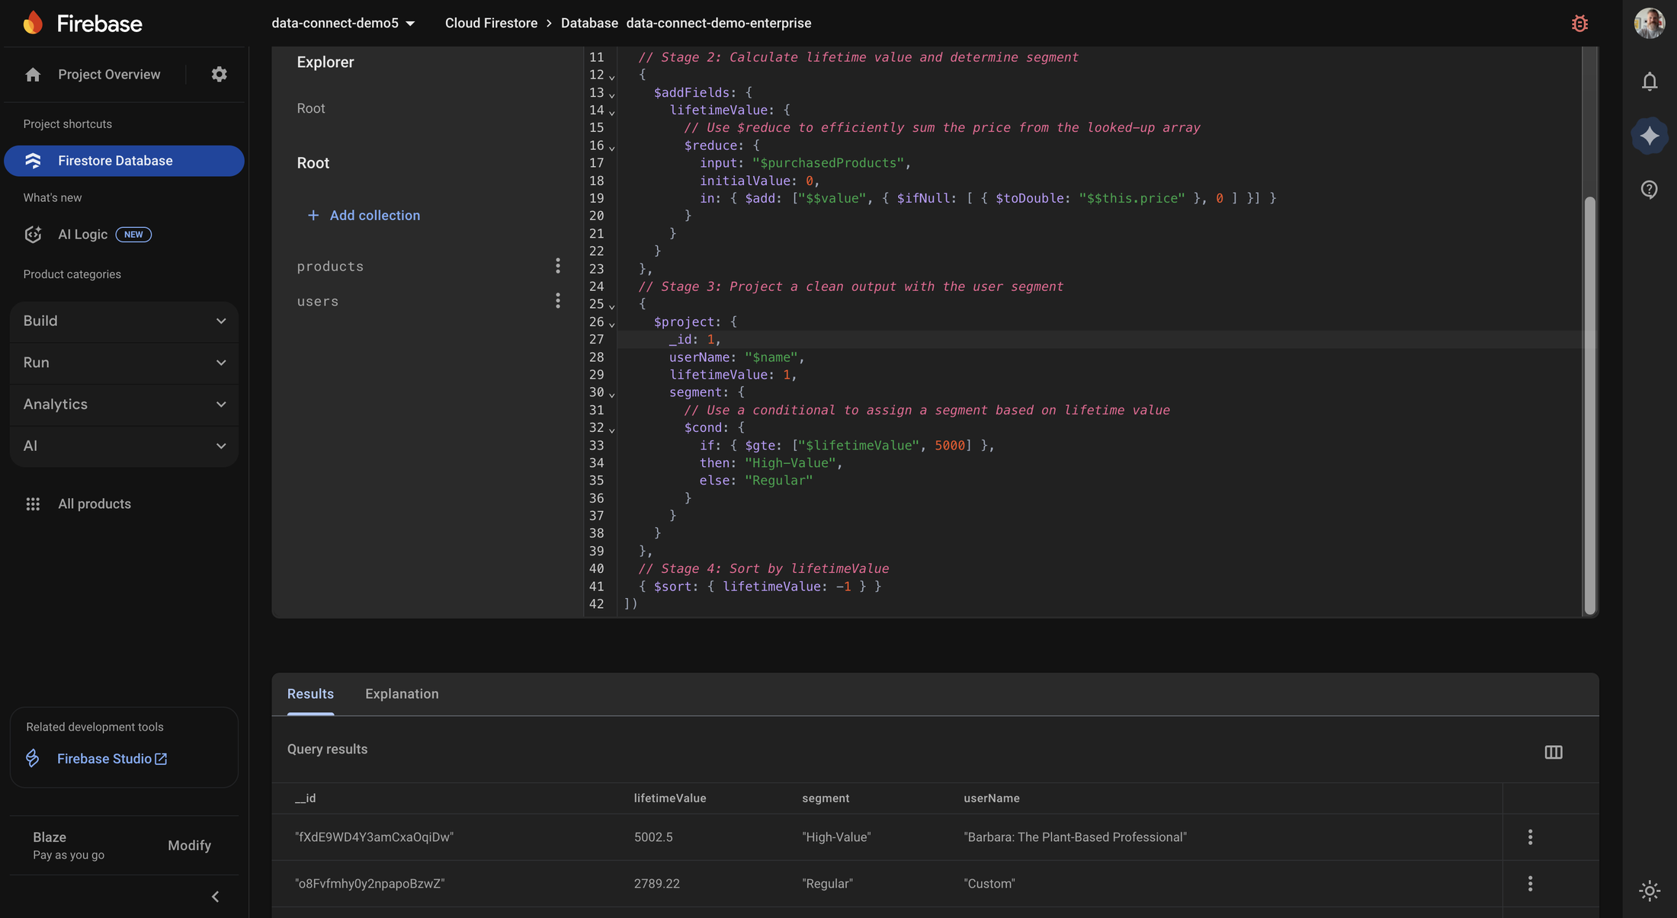Viewport: 1677px width, 918px height.
Task: Open All products menu item
Action: click(x=95, y=504)
